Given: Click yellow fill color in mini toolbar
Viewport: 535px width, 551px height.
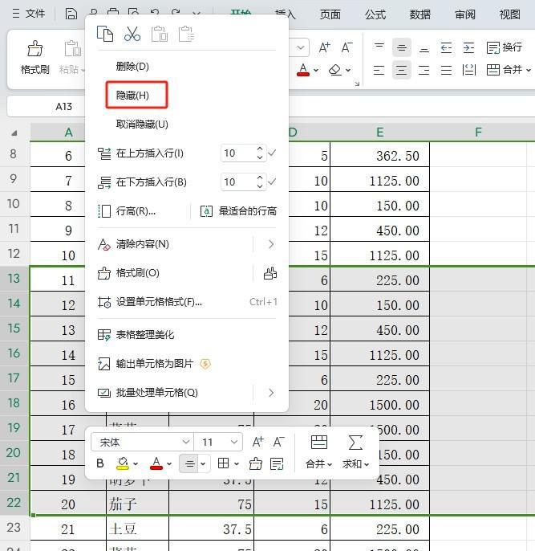Looking at the screenshot, I should click(x=123, y=463).
